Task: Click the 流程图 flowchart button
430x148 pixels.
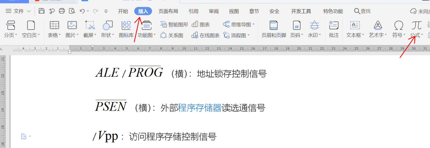Action: (235, 35)
